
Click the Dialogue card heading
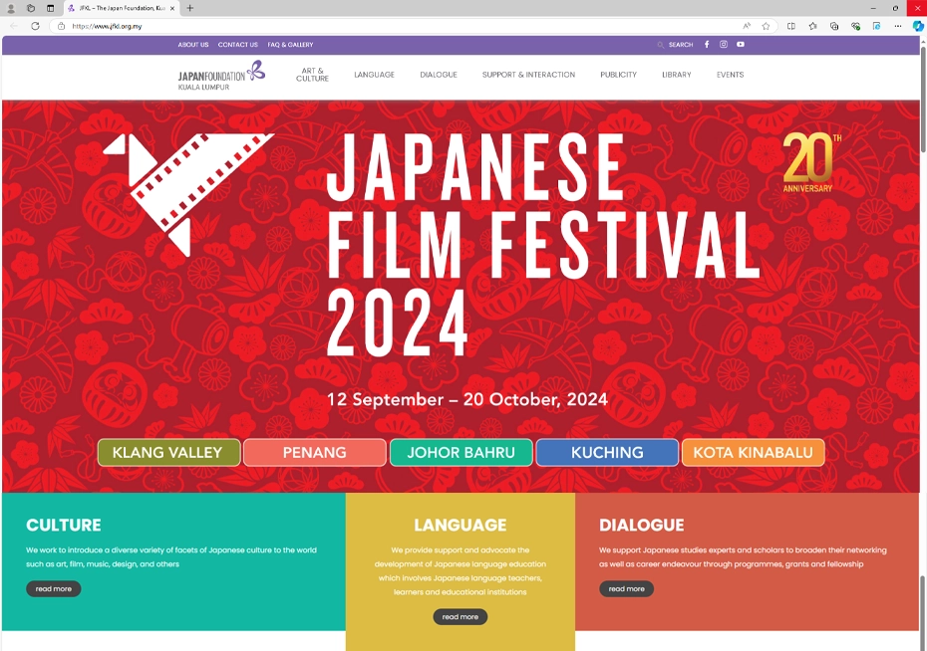(x=642, y=525)
